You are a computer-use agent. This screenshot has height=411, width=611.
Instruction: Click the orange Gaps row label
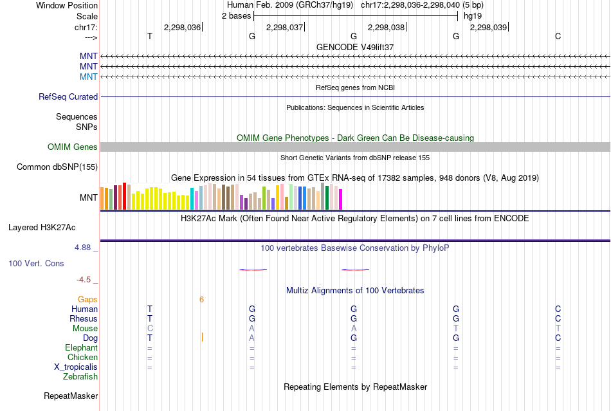tap(87, 299)
